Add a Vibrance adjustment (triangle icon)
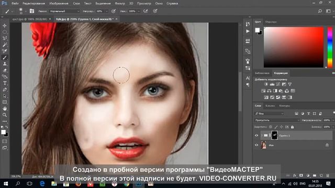This screenshot has width=335, height=188. click(289, 85)
